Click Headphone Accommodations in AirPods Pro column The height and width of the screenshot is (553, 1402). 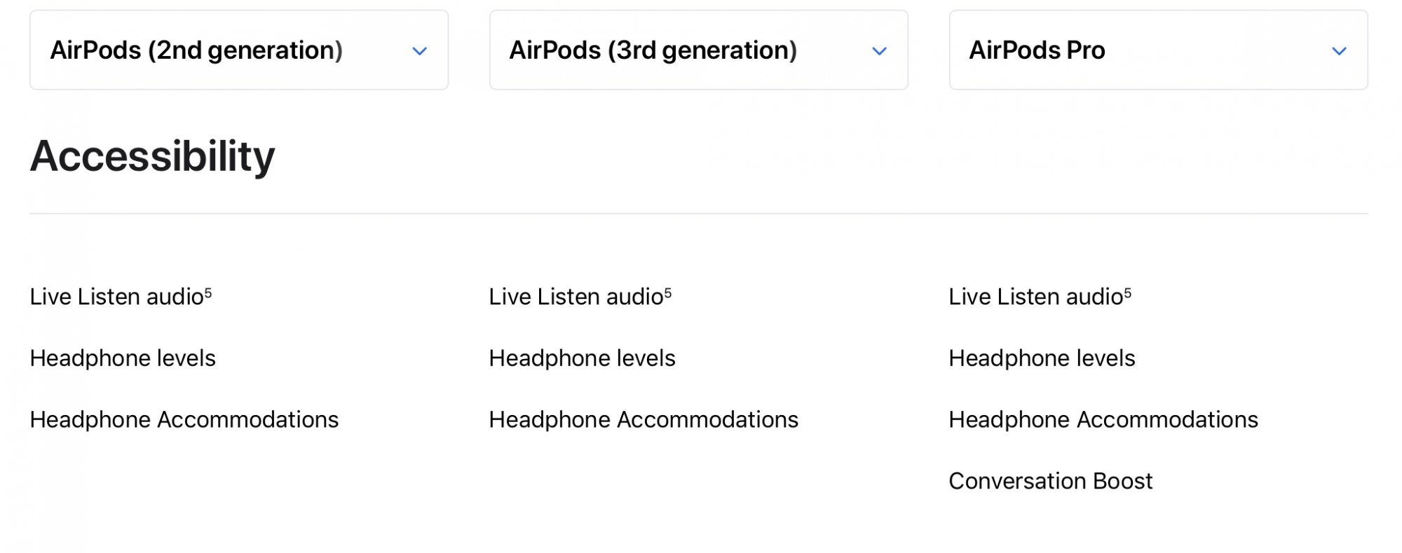click(x=1104, y=420)
